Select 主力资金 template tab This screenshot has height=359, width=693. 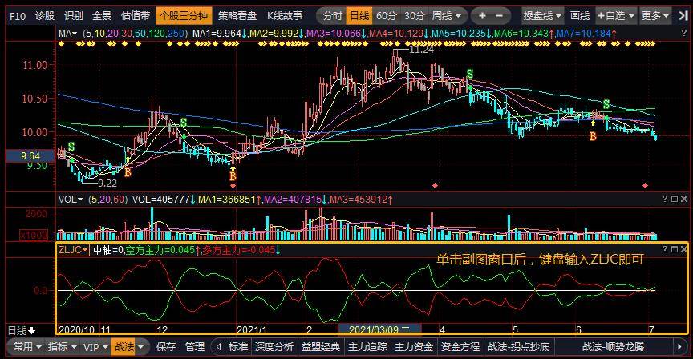(414, 347)
